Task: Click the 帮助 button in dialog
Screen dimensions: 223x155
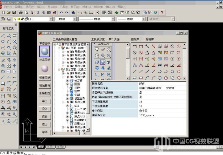Action: coord(45,132)
